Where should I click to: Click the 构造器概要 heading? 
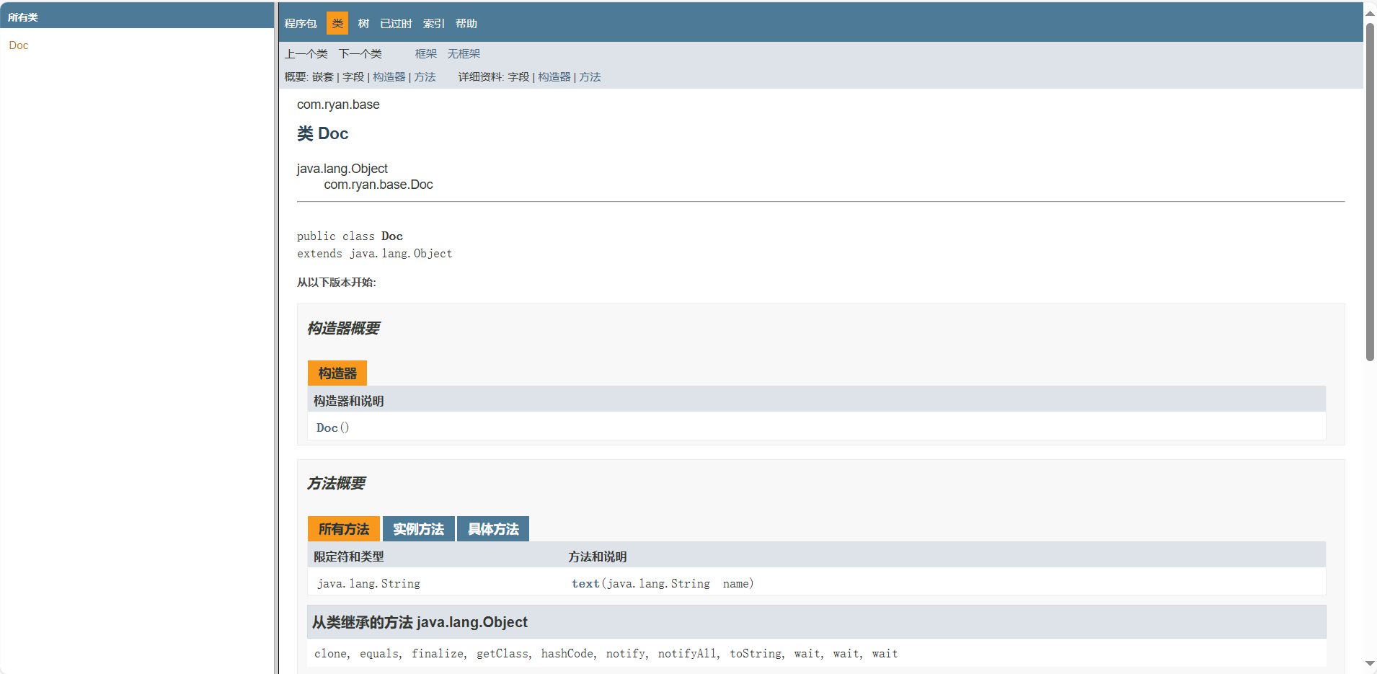(x=344, y=329)
